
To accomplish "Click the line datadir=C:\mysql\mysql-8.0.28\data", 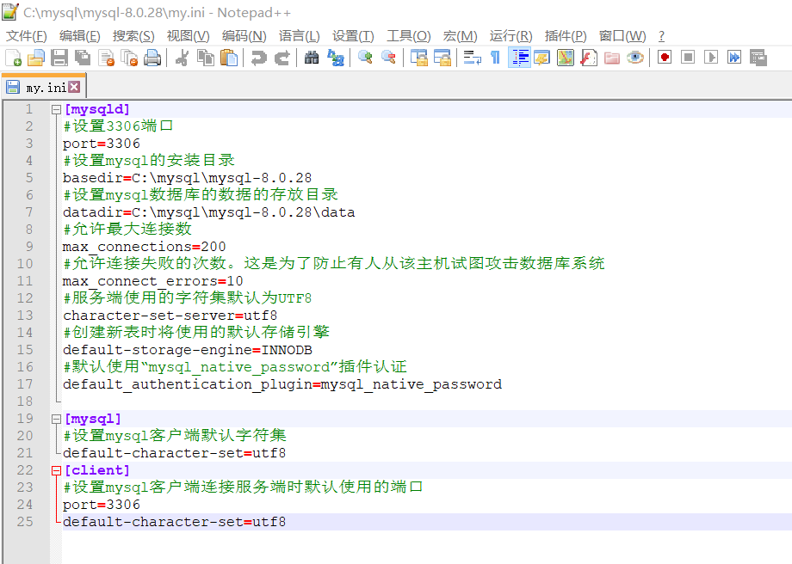I will point(208,212).
